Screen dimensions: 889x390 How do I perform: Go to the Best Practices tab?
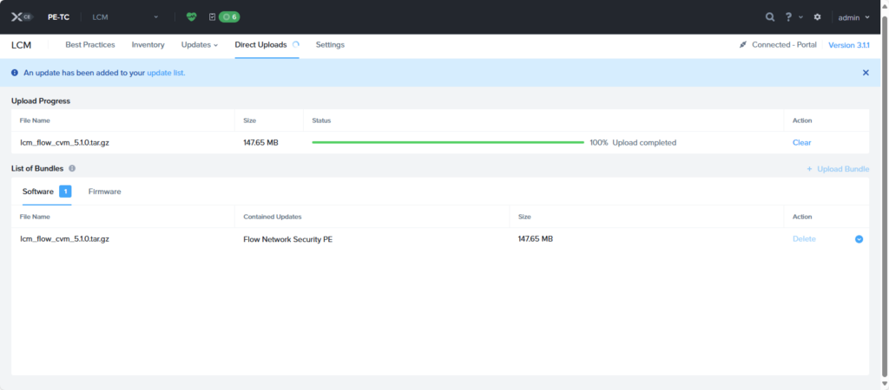tap(90, 45)
